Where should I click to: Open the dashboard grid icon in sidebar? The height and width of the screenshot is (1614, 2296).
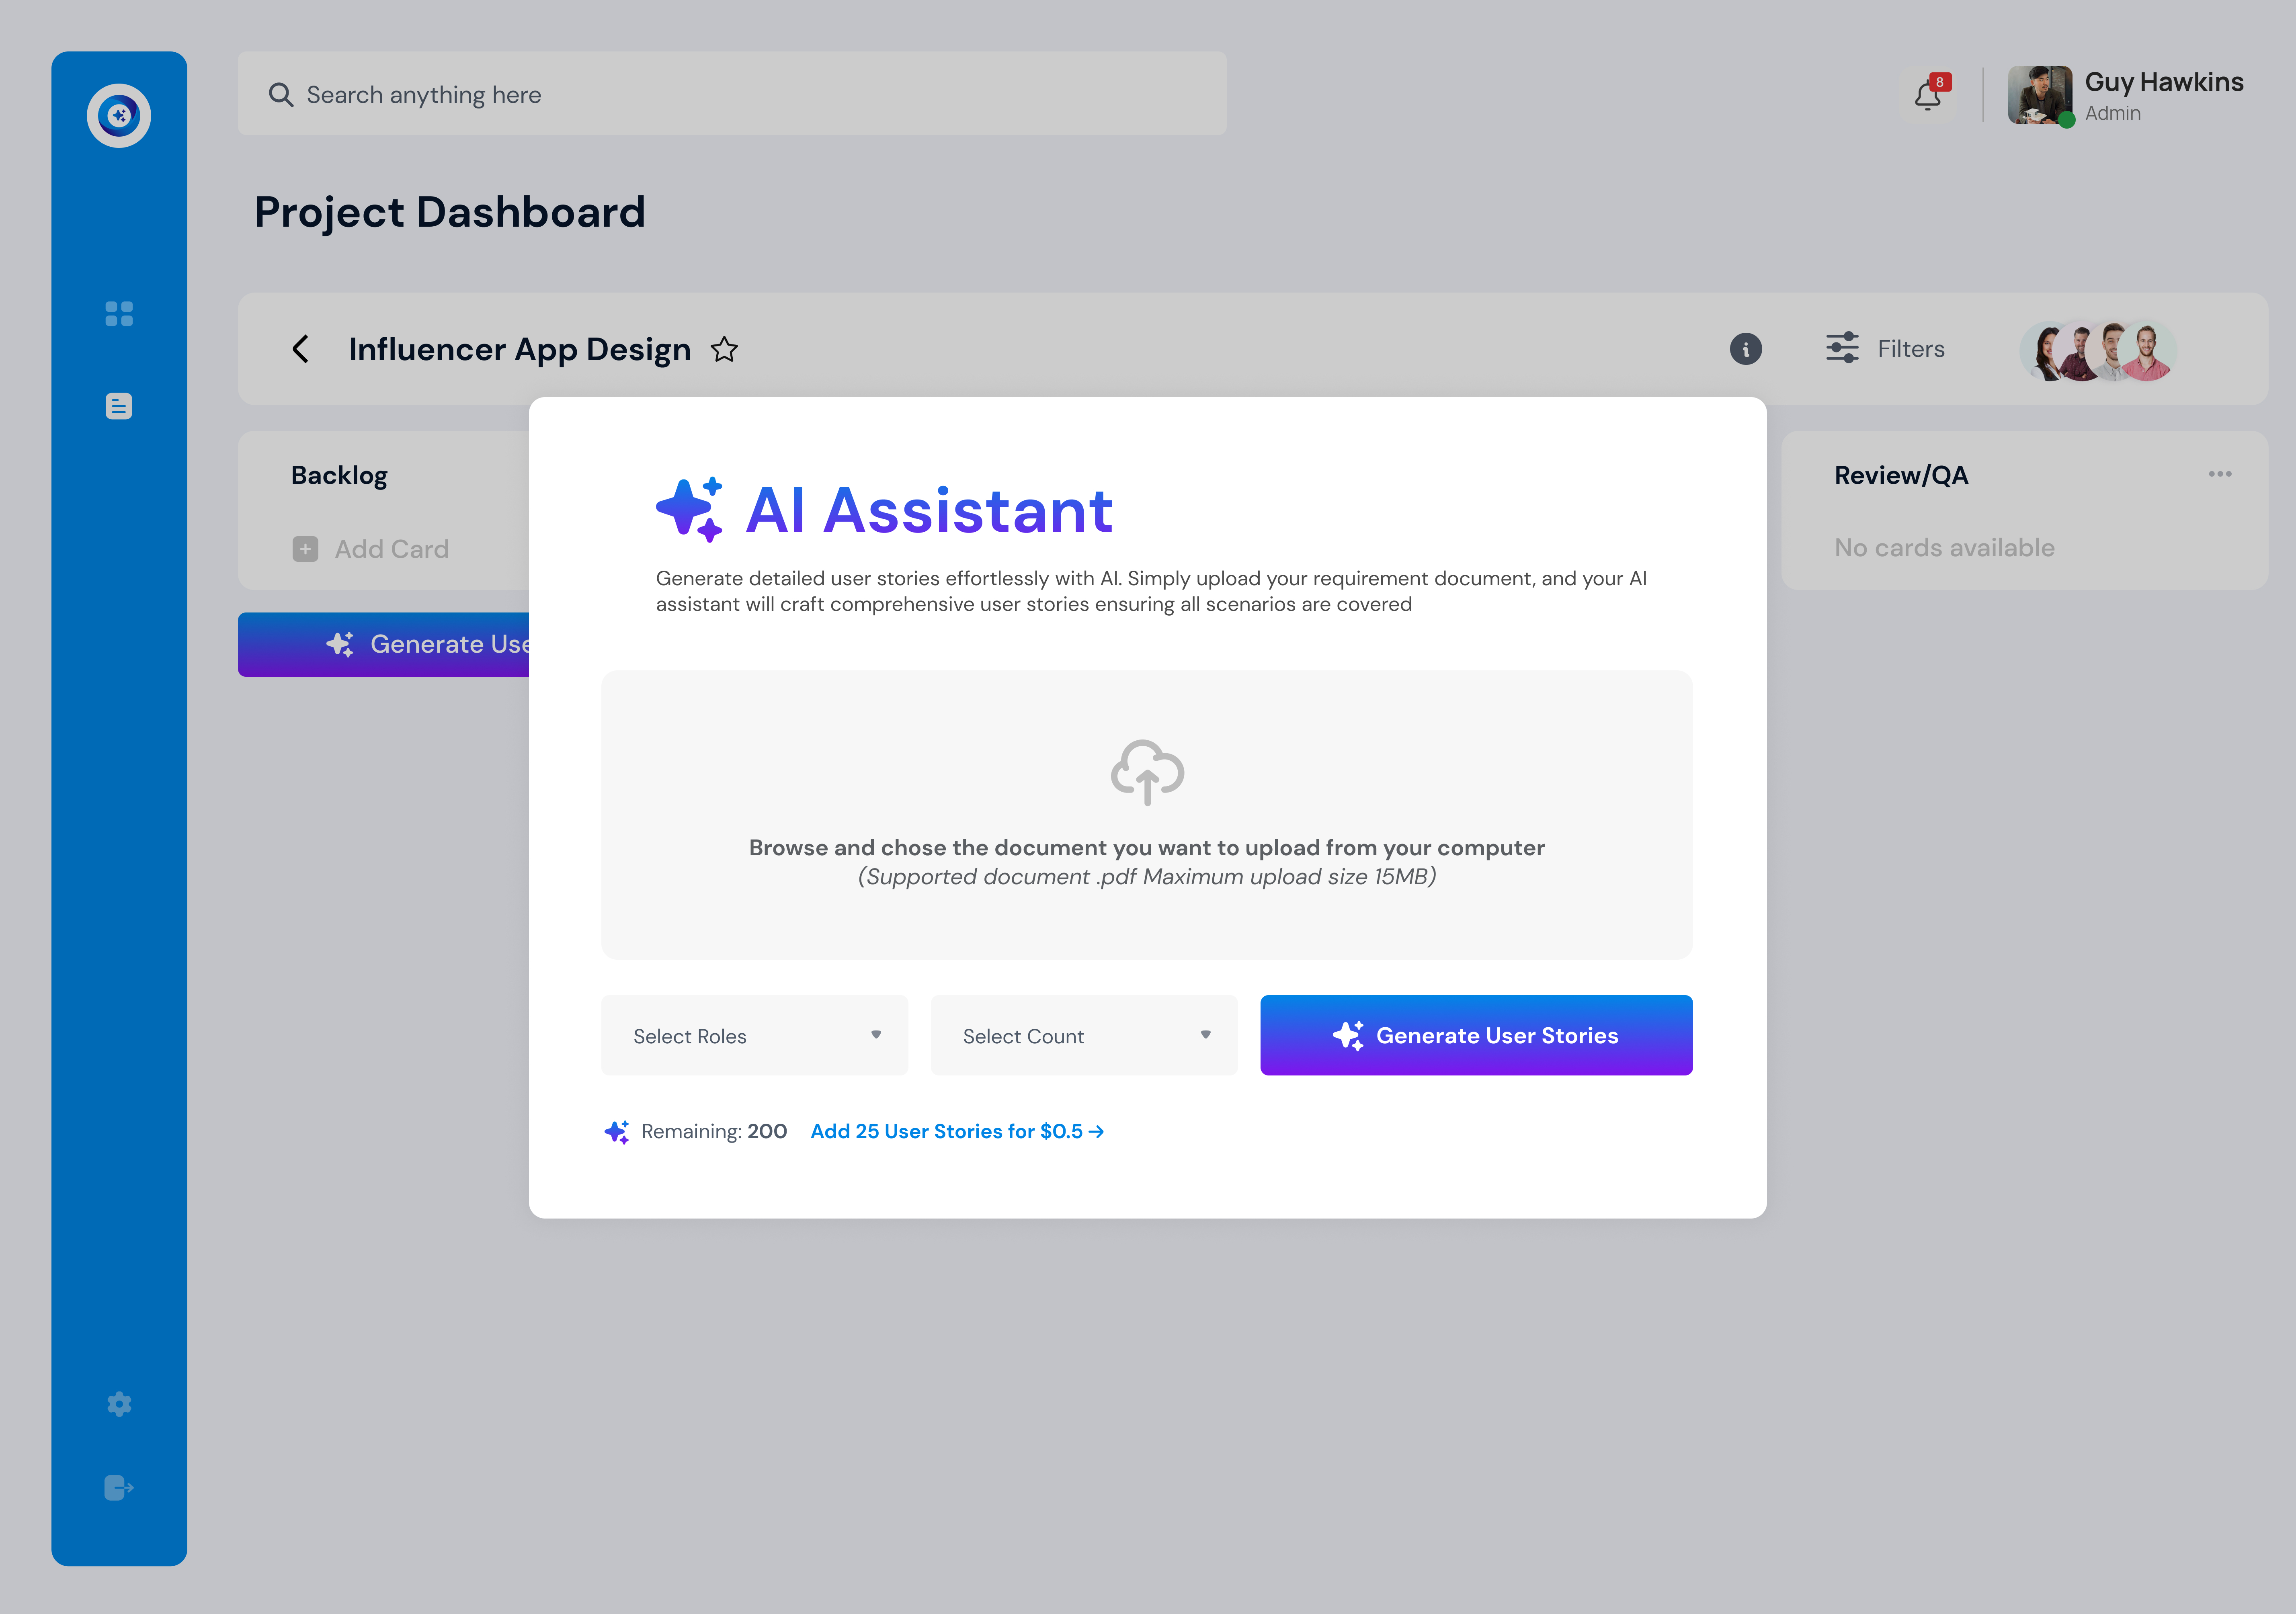tap(119, 314)
